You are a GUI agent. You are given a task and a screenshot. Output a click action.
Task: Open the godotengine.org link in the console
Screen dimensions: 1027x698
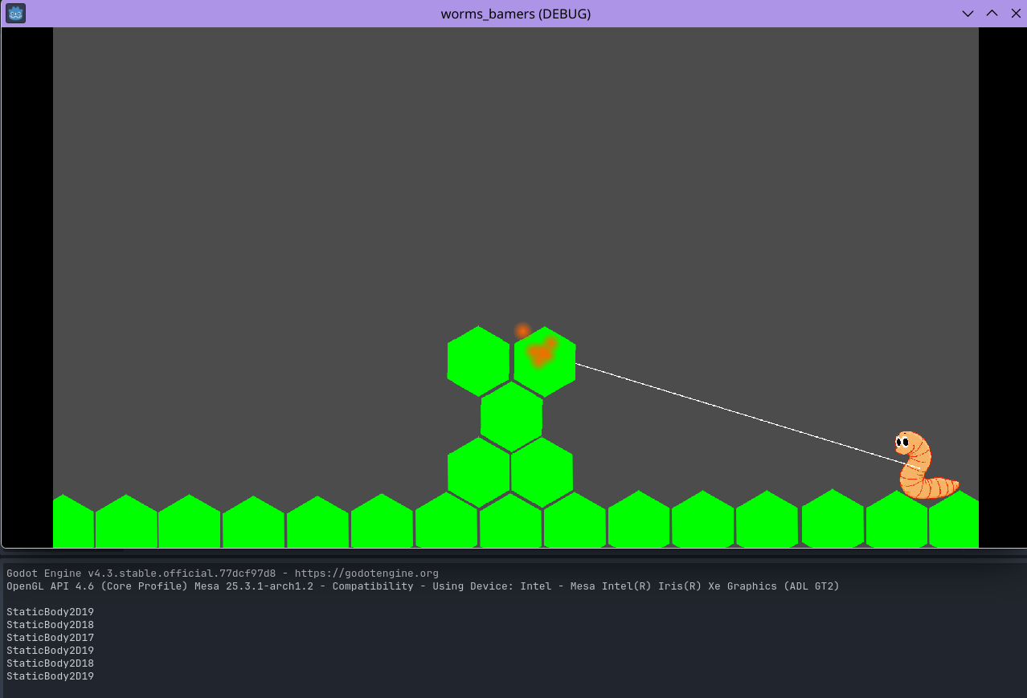[366, 574]
